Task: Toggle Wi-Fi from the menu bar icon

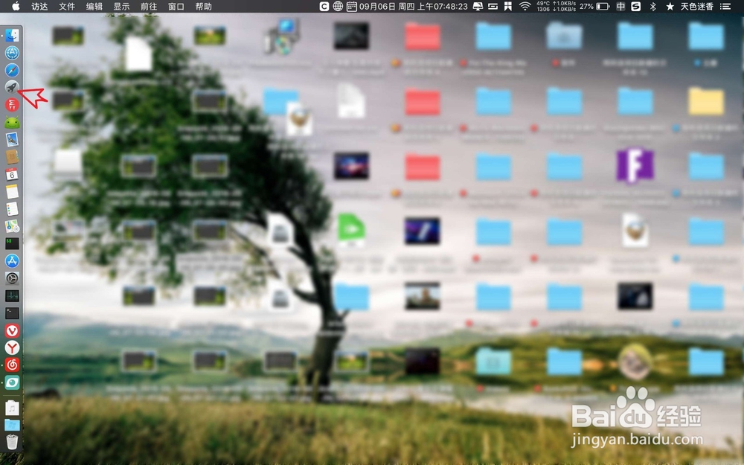Action: 525,7
